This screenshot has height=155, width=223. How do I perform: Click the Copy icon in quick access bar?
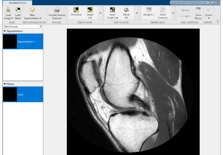(183, 2)
